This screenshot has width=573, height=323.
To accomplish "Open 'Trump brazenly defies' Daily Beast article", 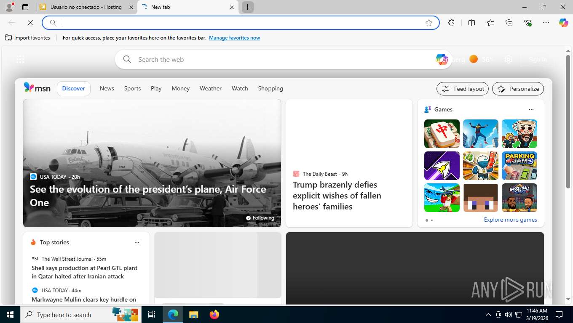I will [x=337, y=196].
